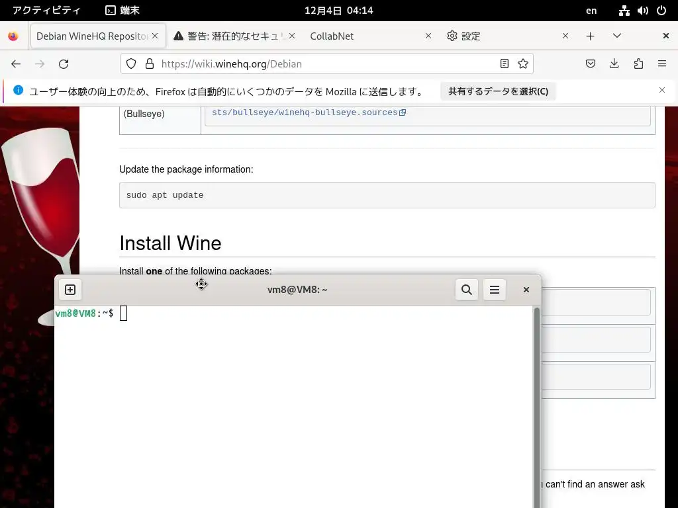The width and height of the screenshot is (678, 508).
Task: Click the 共有するデータを選択 button
Action: point(498,91)
